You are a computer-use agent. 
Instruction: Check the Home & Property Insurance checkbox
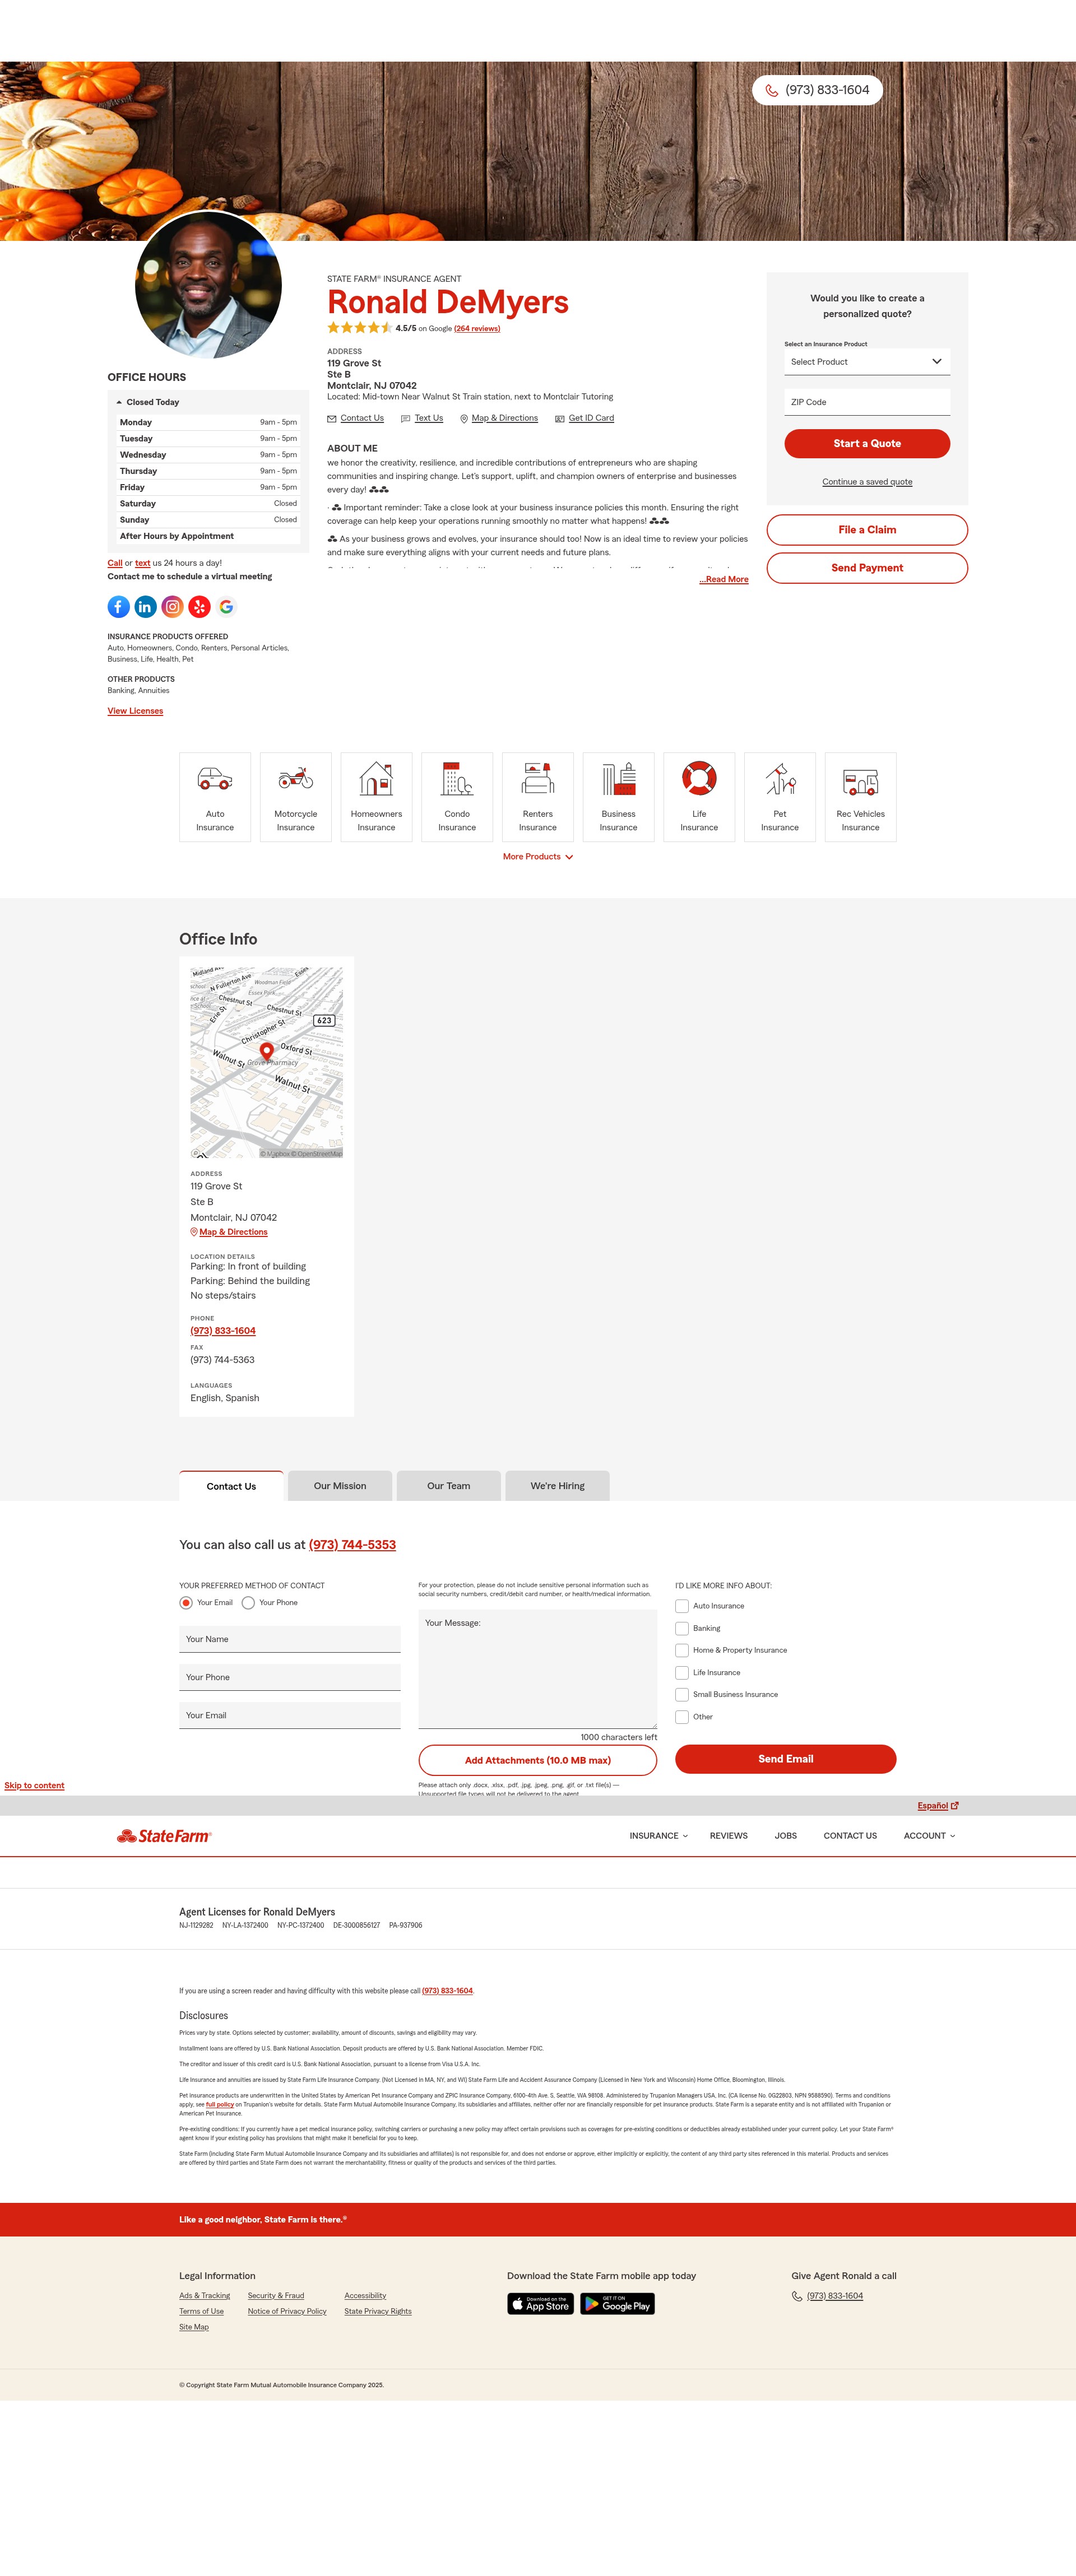pos(682,1650)
